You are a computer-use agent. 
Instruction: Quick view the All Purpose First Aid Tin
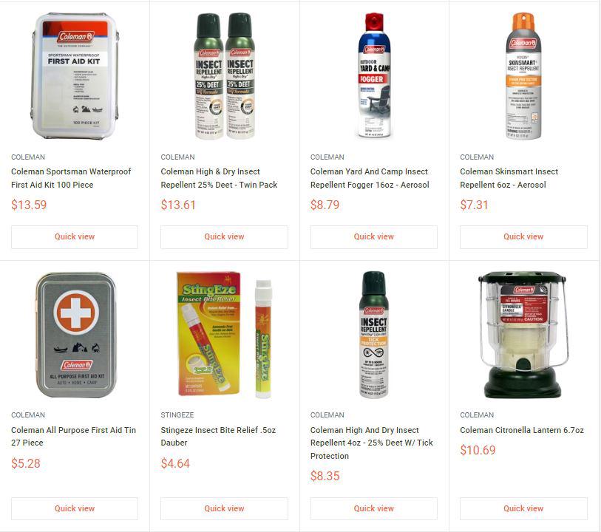[75, 508]
